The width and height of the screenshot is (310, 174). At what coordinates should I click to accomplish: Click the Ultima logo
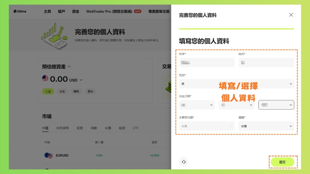[20, 11]
